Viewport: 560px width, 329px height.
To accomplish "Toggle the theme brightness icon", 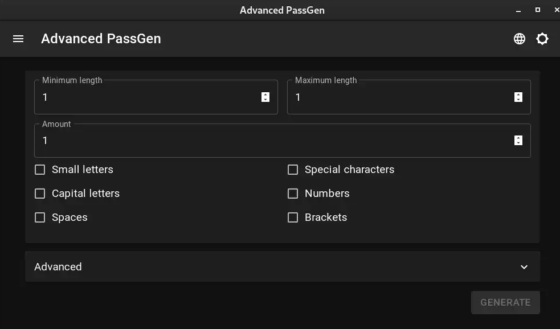I will pyautogui.click(x=542, y=39).
